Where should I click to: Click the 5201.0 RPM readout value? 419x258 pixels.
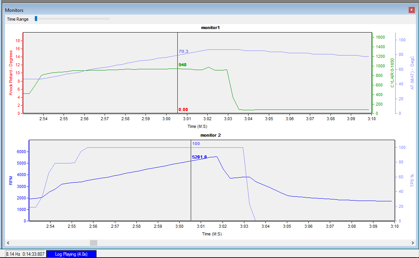[x=199, y=157]
